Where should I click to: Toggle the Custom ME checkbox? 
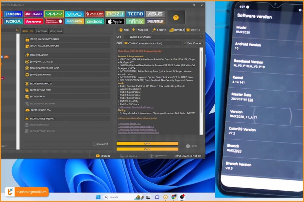click(95, 144)
